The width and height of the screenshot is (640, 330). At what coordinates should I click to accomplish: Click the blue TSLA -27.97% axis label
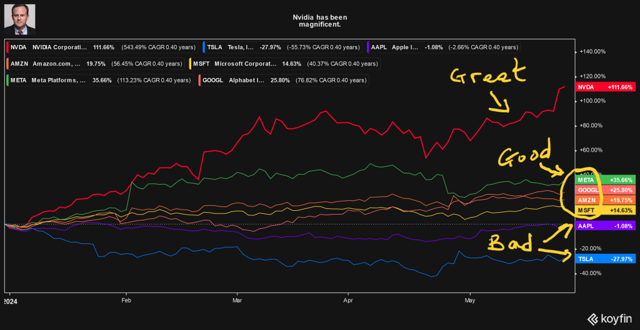[604, 259]
